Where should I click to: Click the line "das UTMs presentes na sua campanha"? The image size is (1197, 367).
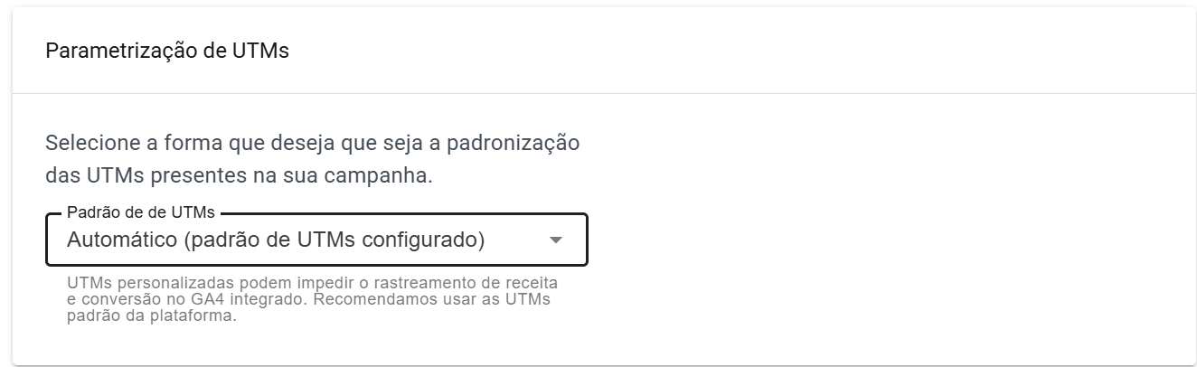[x=239, y=174]
